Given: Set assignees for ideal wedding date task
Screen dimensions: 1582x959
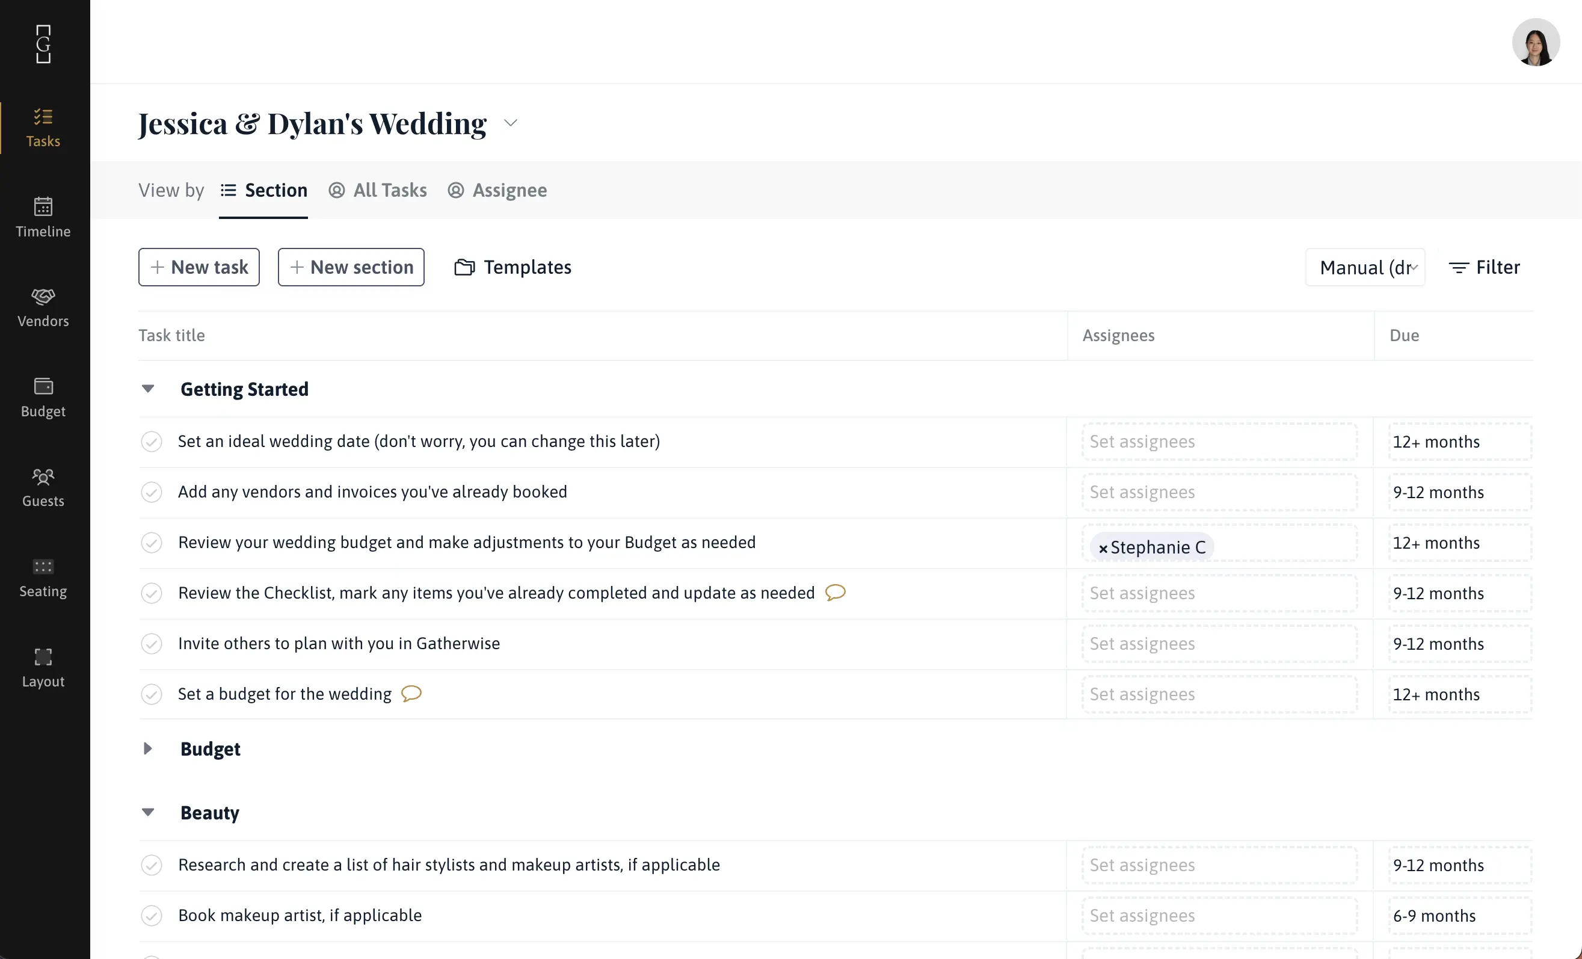Looking at the screenshot, I should [1219, 442].
